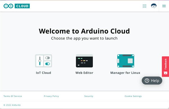Launch the Web Editor code window icon
This screenshot has height=109, width=169.
(x=84, y=61)
